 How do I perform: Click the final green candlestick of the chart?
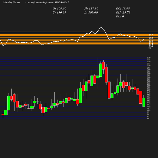(144, 102)
